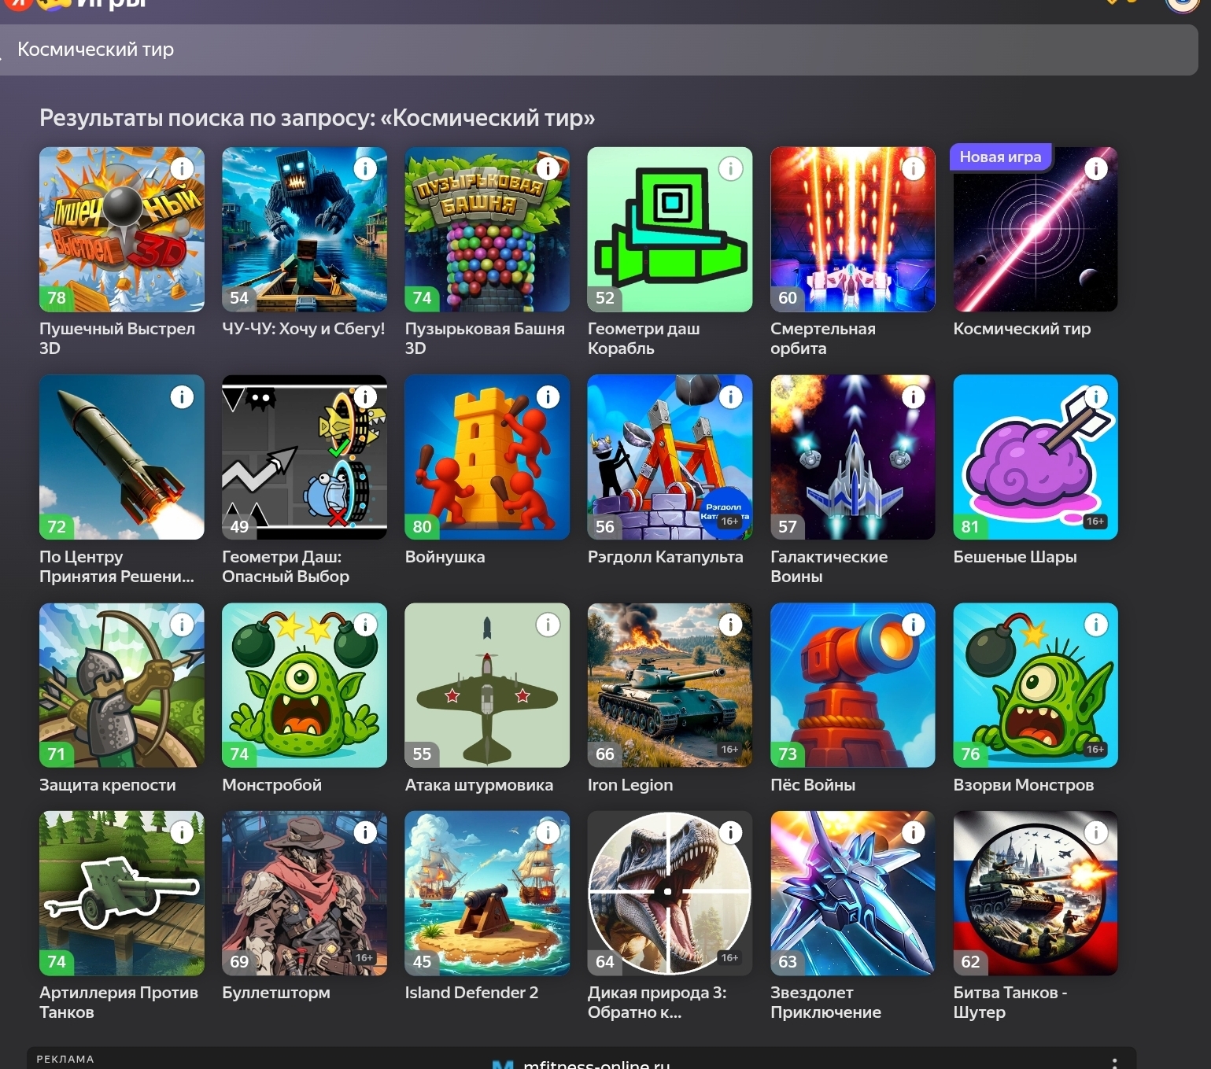Click the Галактические Воины title link
This screenshot has height=1069, width=1211.
(829, 566)
